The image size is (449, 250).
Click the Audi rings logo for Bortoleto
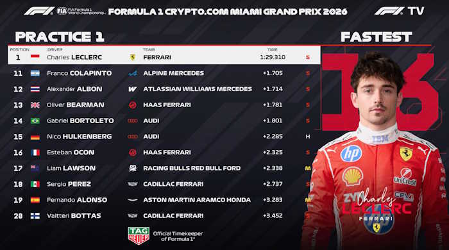(133, 121)
